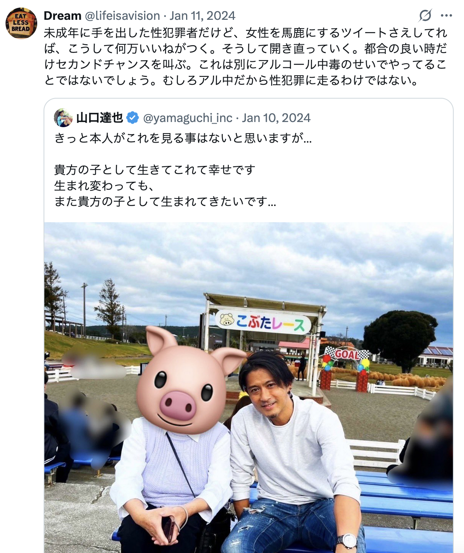
Task: Open the quoted tweet text body
Action: point(183,170)
